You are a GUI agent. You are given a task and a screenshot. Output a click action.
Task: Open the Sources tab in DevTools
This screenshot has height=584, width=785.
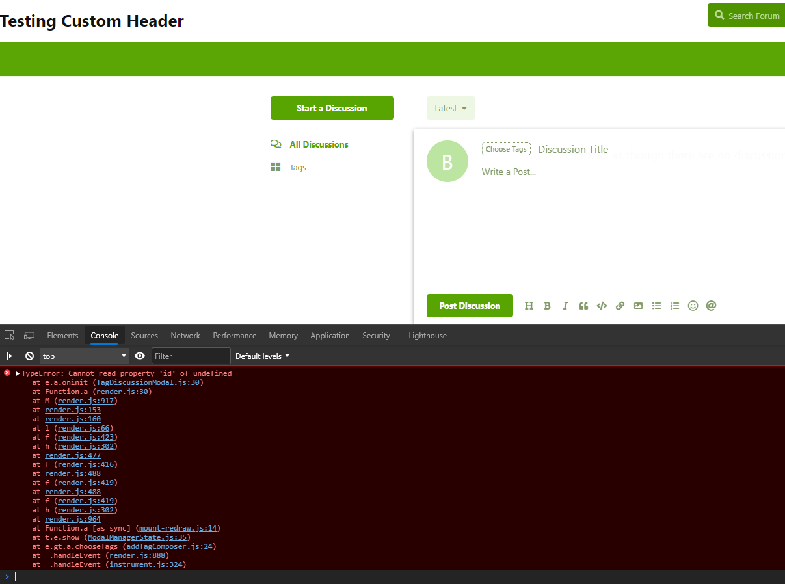(144, 335)
